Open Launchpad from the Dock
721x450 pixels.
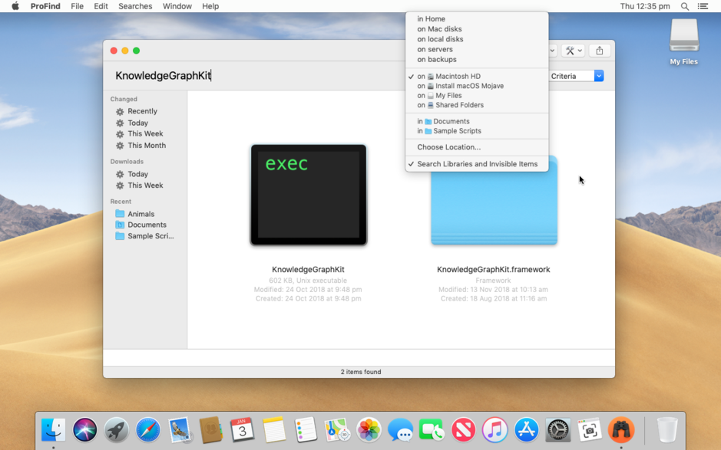[117, 430]
